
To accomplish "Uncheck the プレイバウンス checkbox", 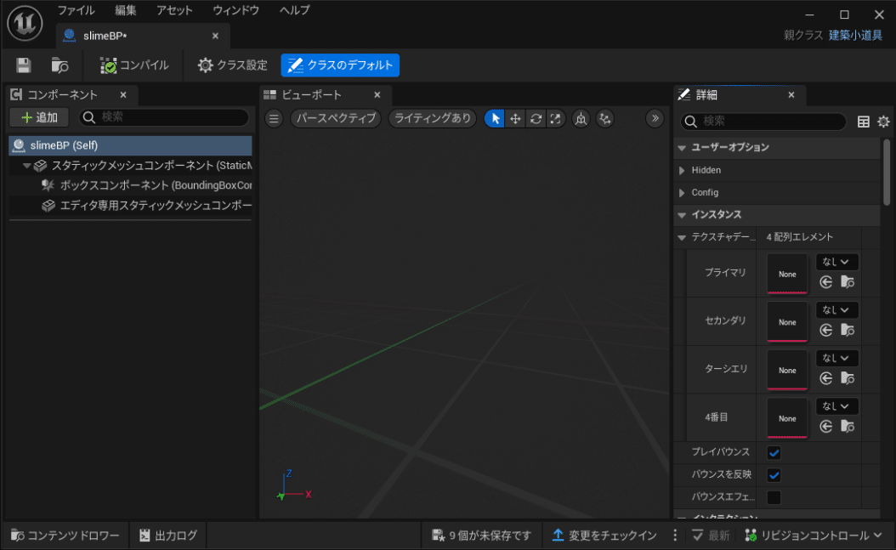I will (x=774, y=453).
